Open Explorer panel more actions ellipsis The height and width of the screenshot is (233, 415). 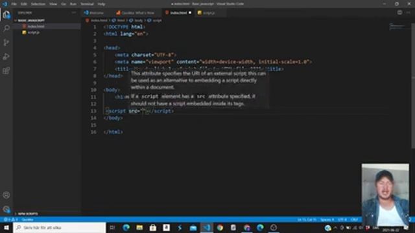(73, 12)
